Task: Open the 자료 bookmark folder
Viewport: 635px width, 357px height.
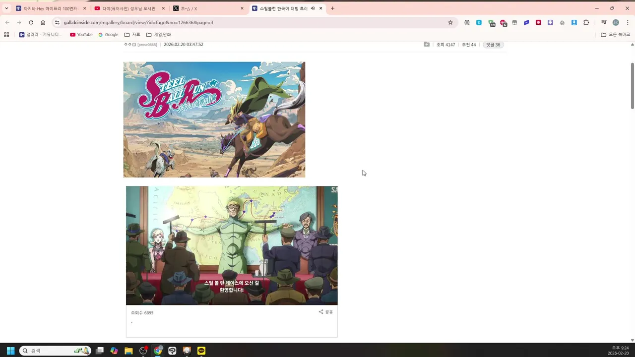Action: point(132,35)
